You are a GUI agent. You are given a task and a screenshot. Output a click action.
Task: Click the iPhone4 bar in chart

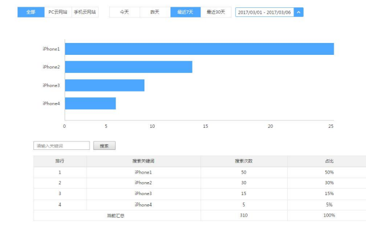[90, 103]
